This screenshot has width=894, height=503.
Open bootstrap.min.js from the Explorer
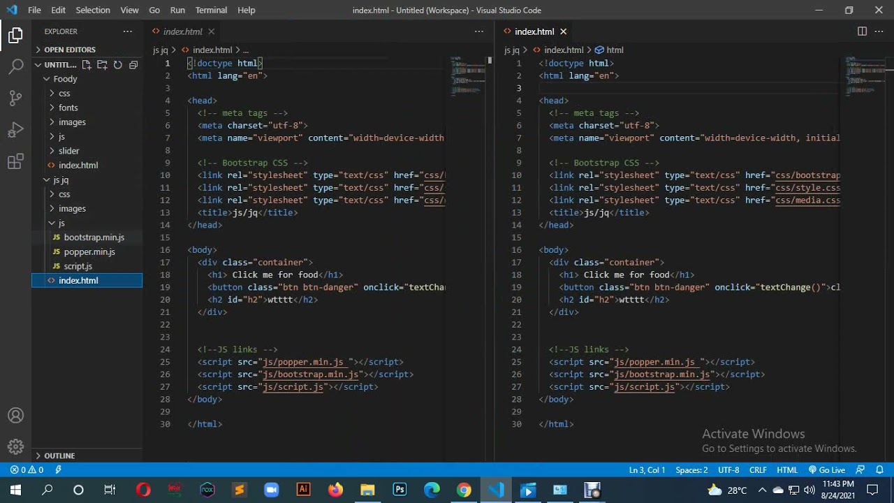pyautogui.click(x=94, y=238)
